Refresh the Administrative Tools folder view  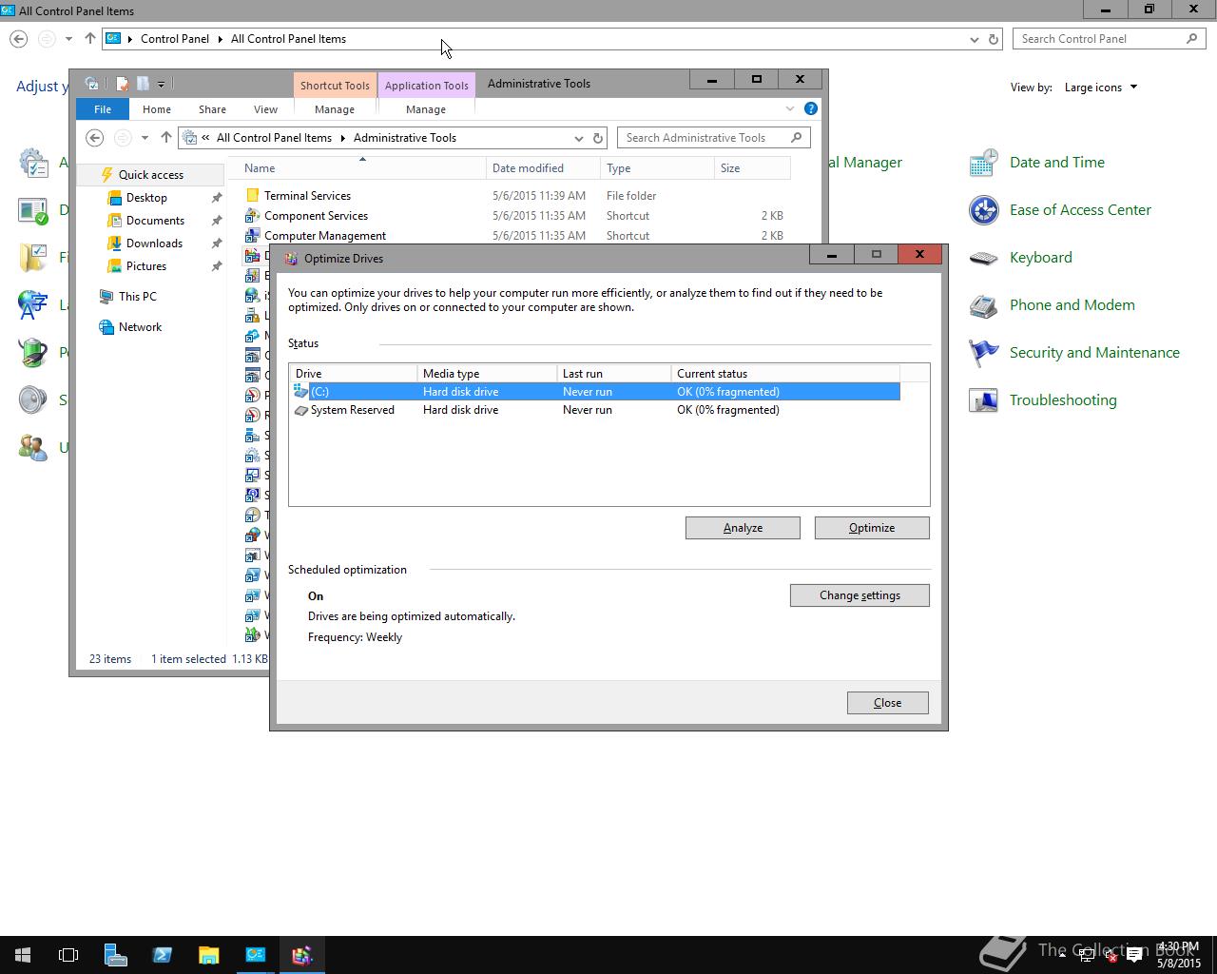(598, 138)
